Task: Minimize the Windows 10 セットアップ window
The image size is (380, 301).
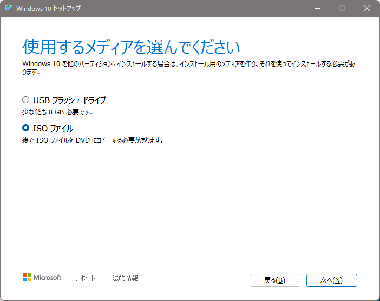Action: (318, 8)
